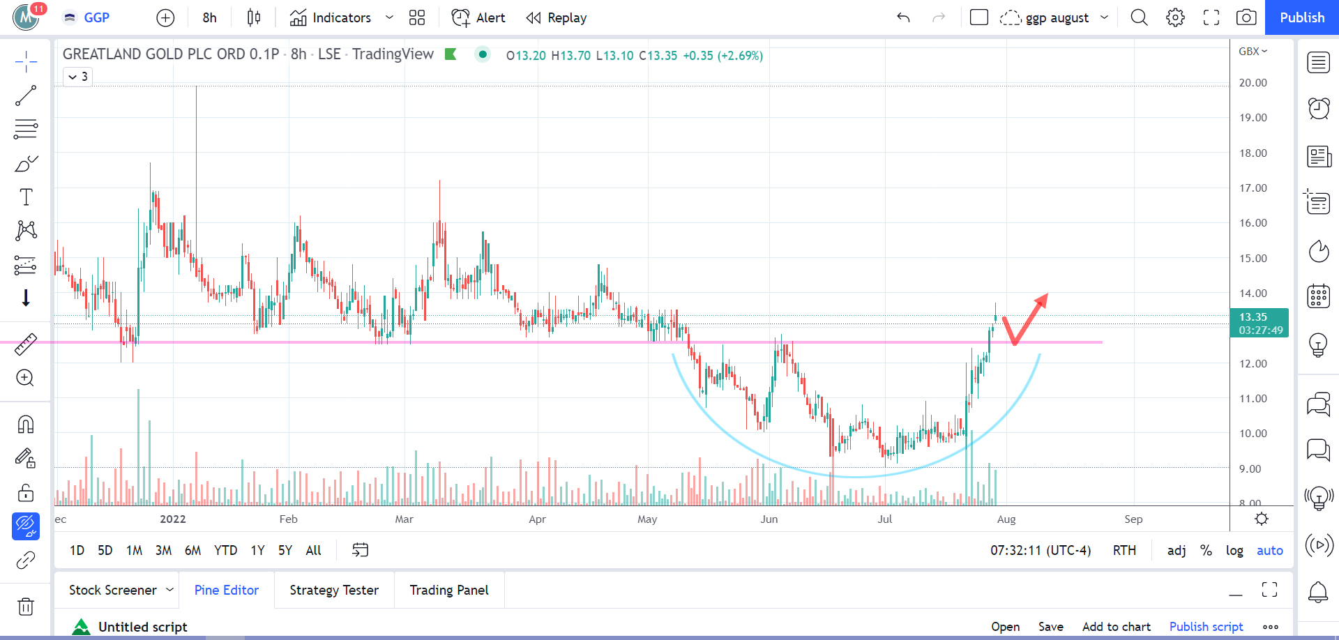Open timezone 07:32:11 (UTC-4) menu

(x=1041, y=550)
